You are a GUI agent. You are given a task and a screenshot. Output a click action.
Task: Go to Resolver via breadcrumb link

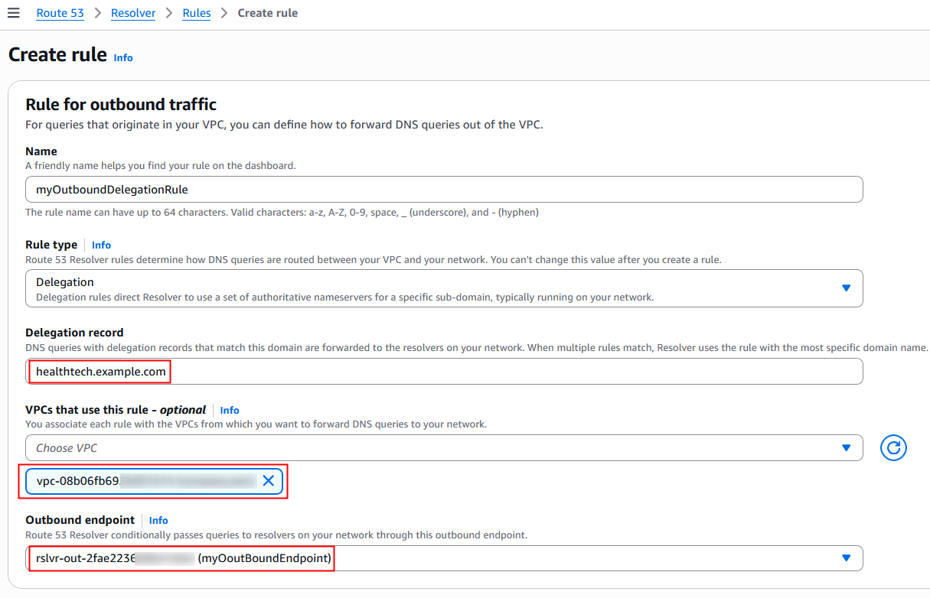coord(133,12)
